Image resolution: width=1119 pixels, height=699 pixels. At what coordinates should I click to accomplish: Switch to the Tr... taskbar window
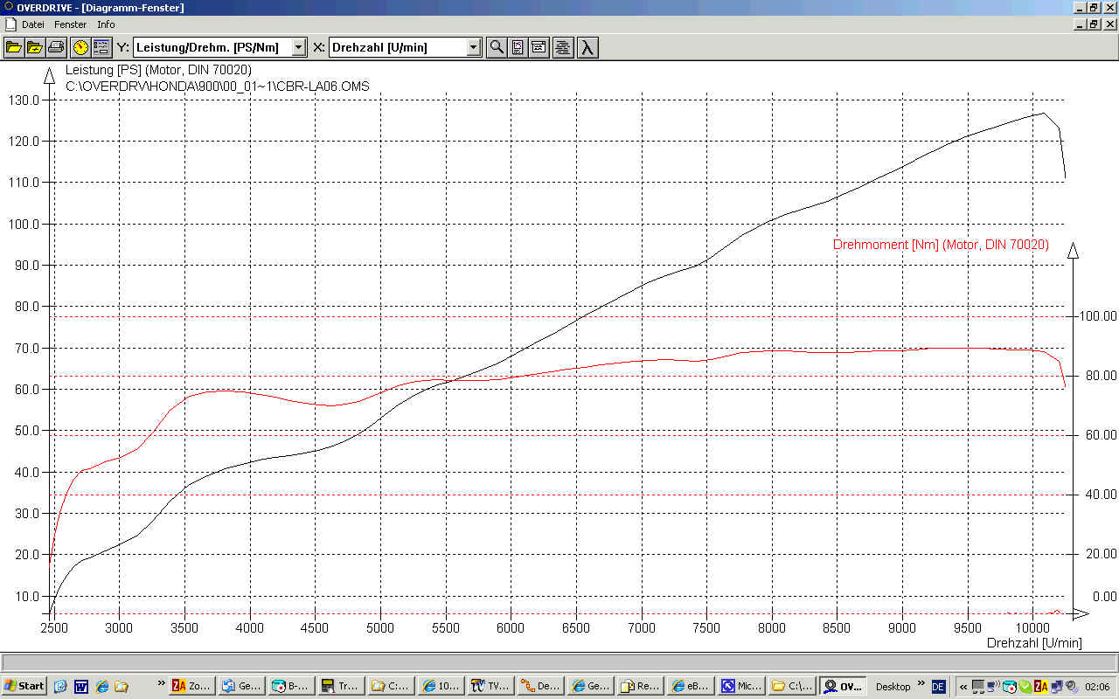pyautogui.click(x=341, y=686)
